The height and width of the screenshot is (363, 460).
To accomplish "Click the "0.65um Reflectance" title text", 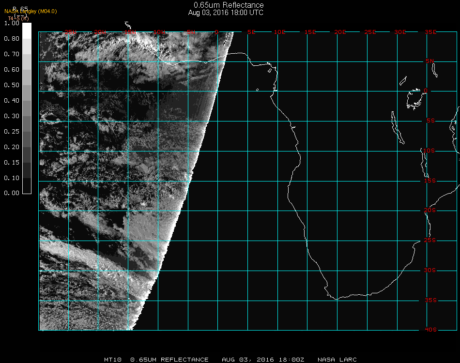I will (x=229, y=5).
